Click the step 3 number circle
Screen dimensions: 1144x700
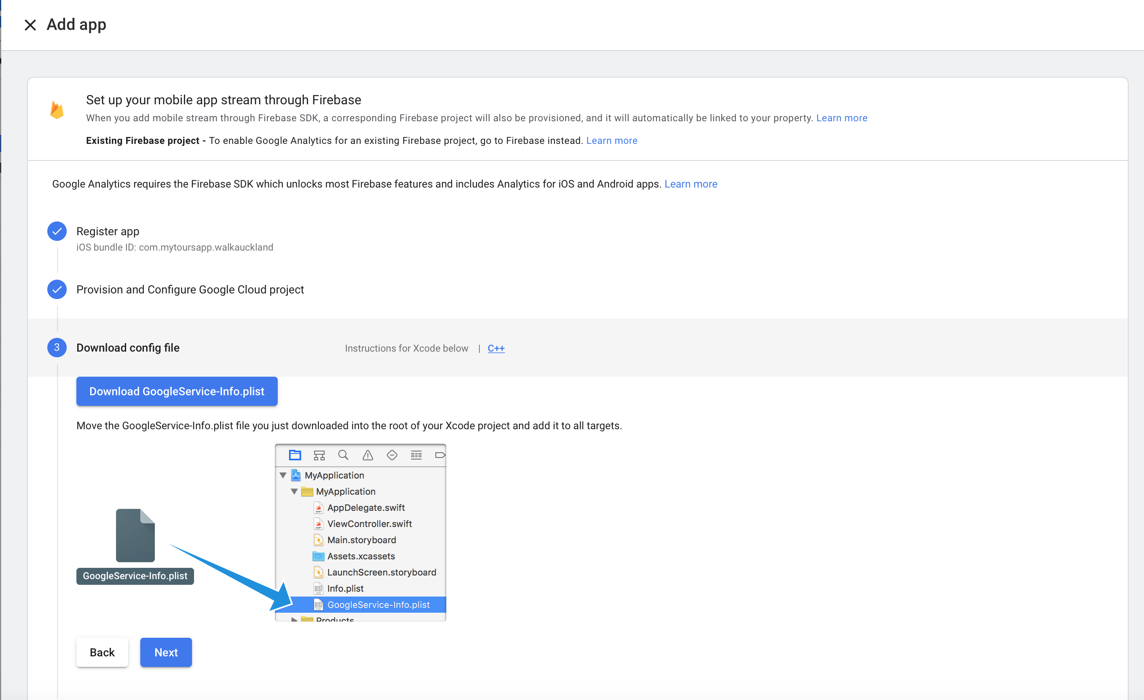pos(57,347)
